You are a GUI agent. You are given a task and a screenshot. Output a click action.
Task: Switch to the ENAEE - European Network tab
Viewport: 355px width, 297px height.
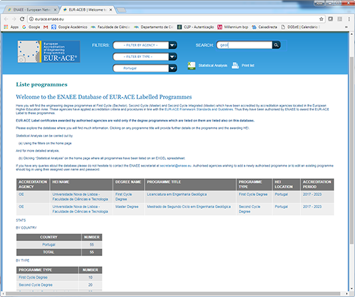coord(31,10)
